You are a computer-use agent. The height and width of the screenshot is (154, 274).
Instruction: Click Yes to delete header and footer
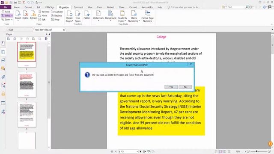(x=171, y=87)
